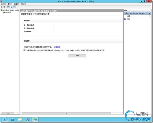Click the 上一个备份状态 label
This screenshot has width=153, height=123.
pos(29,25)
